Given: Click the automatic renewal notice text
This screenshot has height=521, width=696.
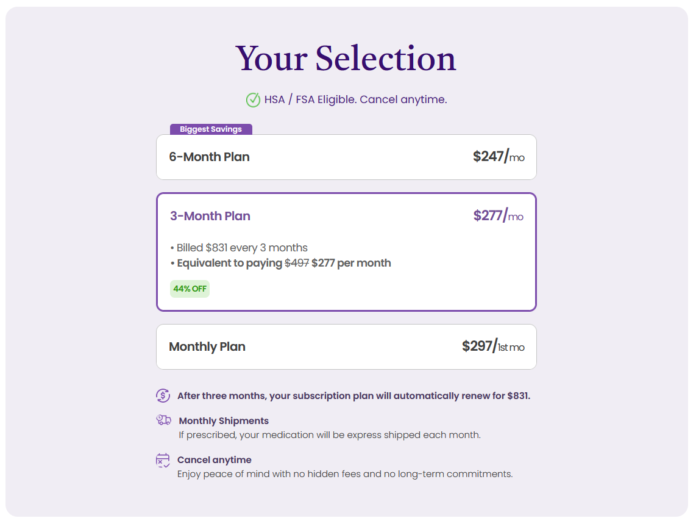Looking at the screenshot, I should (353, 396).
